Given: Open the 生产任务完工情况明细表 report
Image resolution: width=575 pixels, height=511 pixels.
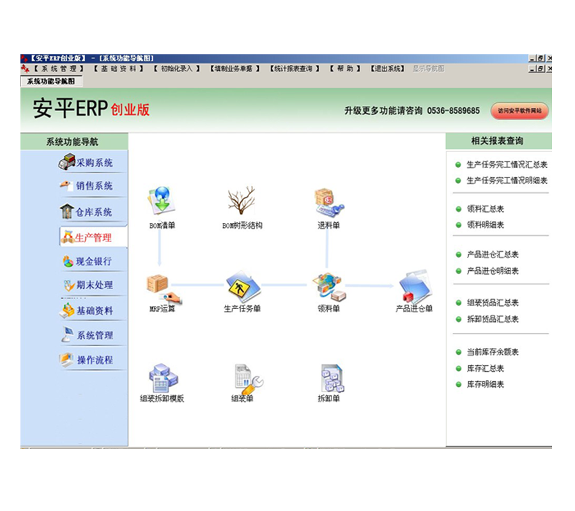Looking at the screenshot, I should tap(507, 180).
